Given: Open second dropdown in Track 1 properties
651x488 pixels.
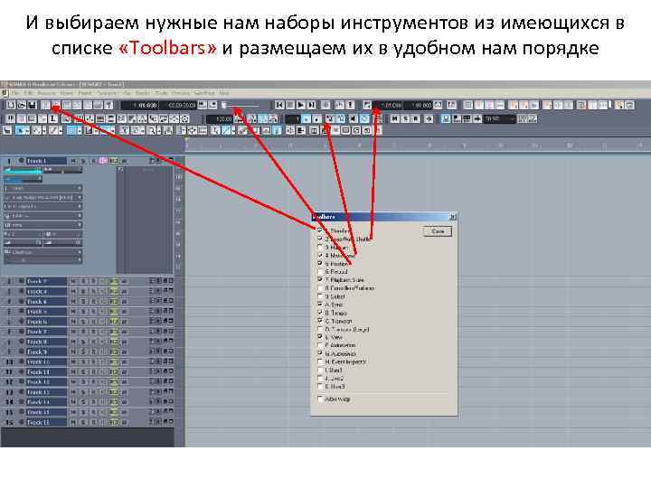Looking at the screenshot, I should click(x=43, y=198).
